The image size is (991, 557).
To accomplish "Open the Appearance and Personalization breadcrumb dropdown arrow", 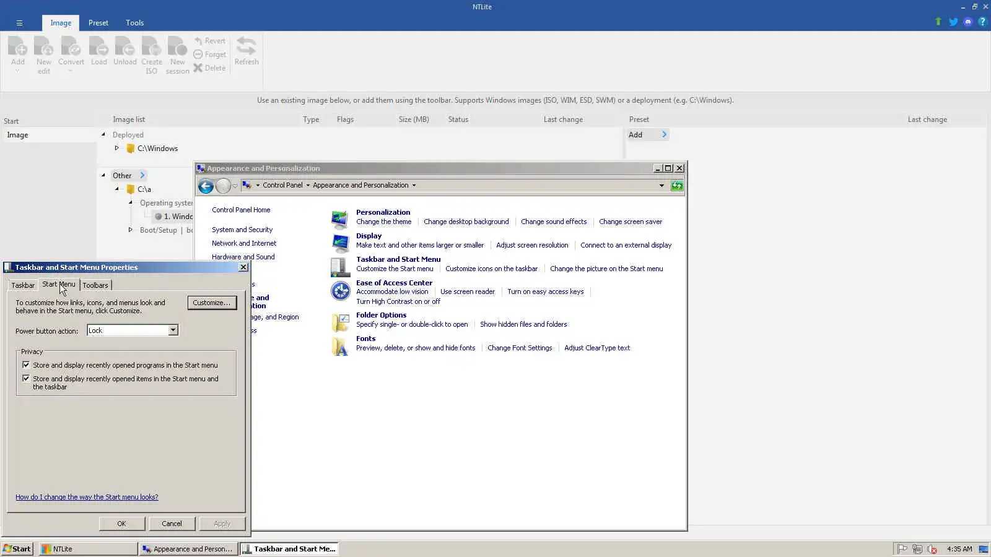I will coord(414,186).
